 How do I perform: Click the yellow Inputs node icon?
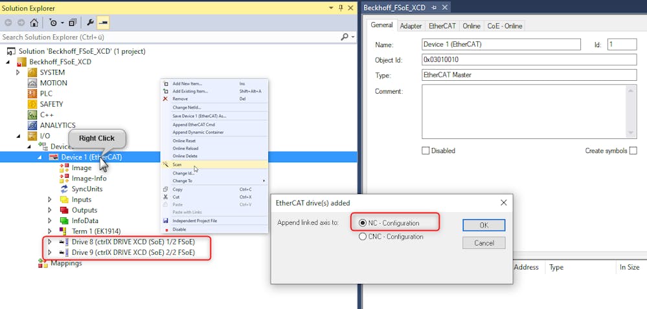pyautogui.click(x=64, y=199)
